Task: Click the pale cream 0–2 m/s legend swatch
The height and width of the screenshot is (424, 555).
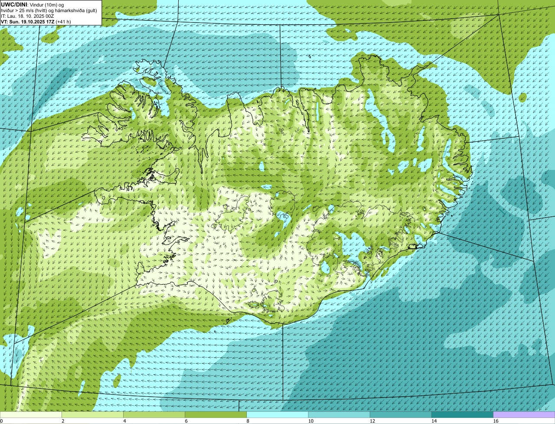Action: point(31,415)
